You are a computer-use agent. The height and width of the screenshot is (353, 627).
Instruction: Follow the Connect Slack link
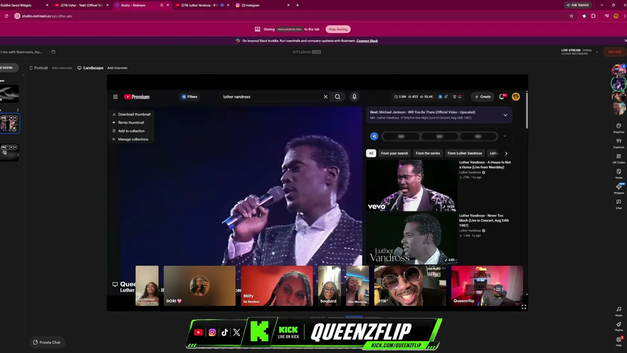pyautogui.click(x=367, y=41)
